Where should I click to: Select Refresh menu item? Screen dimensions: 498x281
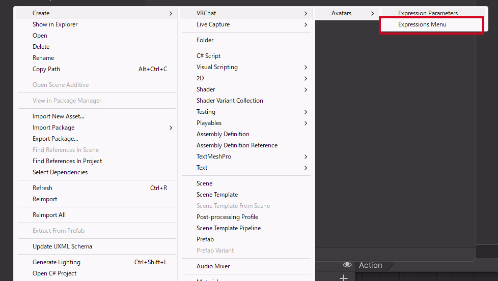click(97, 188)
